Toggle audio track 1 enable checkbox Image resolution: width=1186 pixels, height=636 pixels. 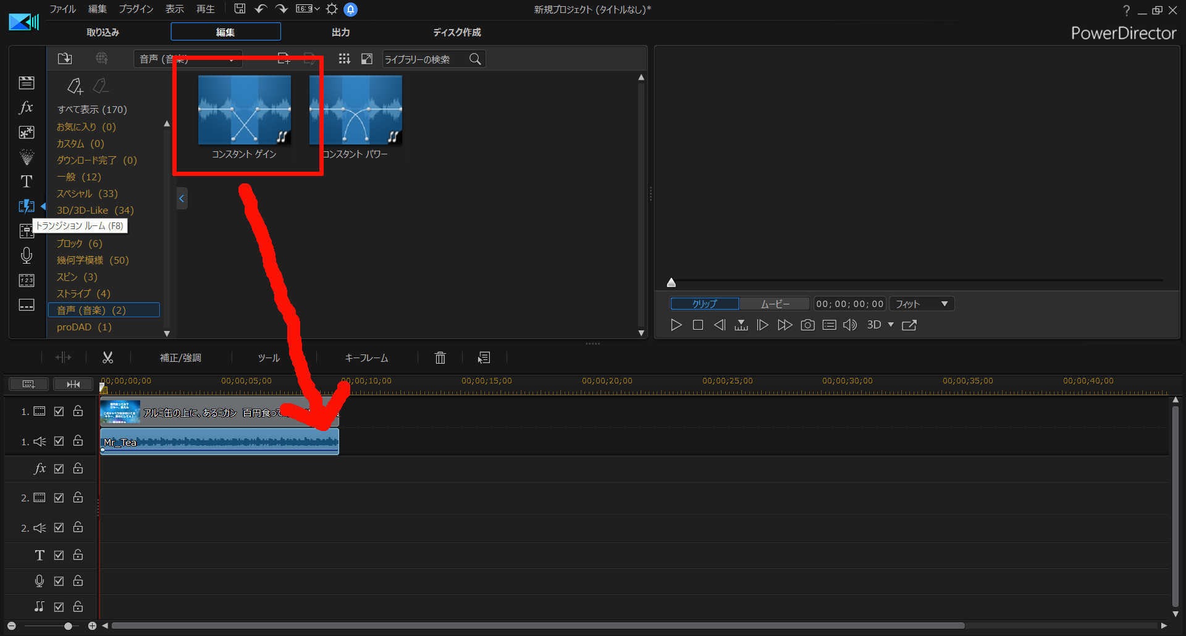point(59,441)
